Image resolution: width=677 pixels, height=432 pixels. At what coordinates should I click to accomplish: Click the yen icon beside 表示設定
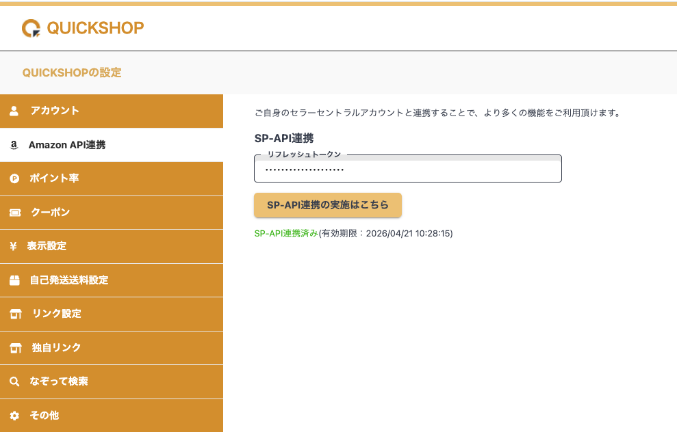14,246
